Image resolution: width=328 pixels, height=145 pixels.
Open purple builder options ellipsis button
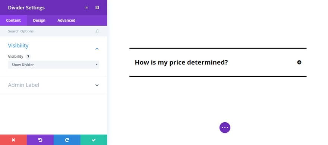(225, 127)
